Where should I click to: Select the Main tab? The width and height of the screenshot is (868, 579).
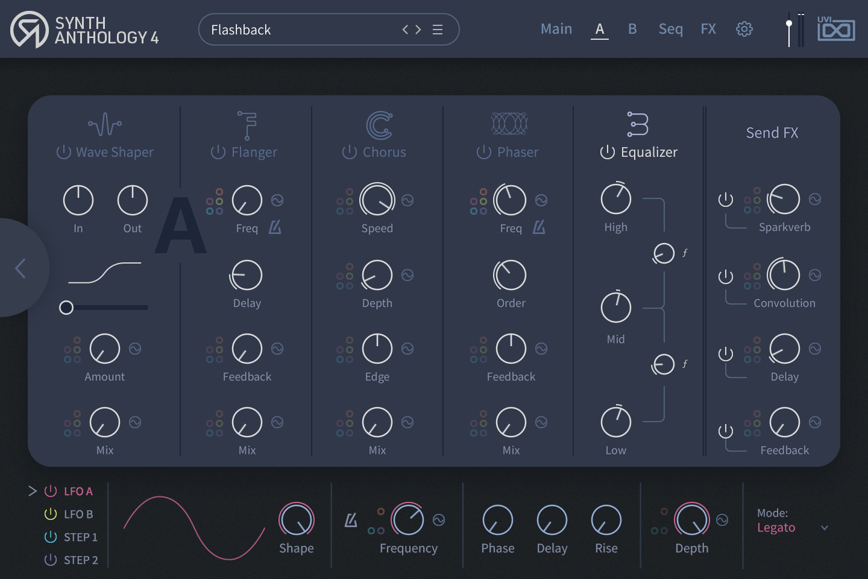coord(556,28)
